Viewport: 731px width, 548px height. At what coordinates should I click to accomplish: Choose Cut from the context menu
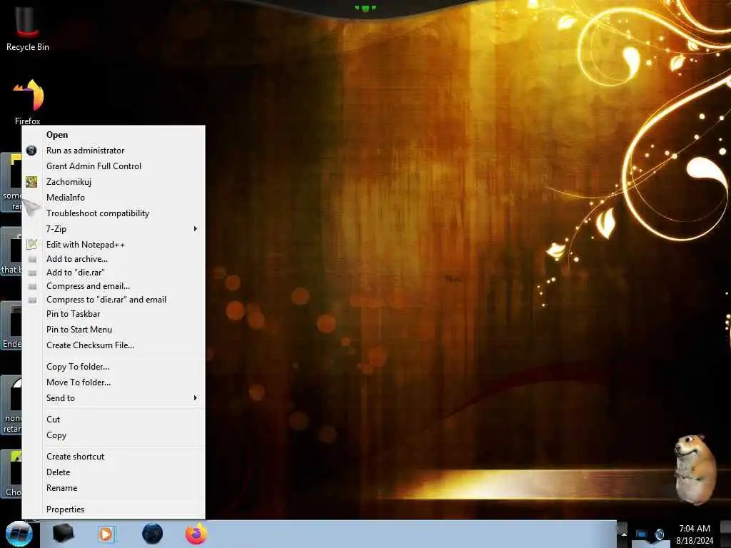pyautogui.click(x=114, y=420)
